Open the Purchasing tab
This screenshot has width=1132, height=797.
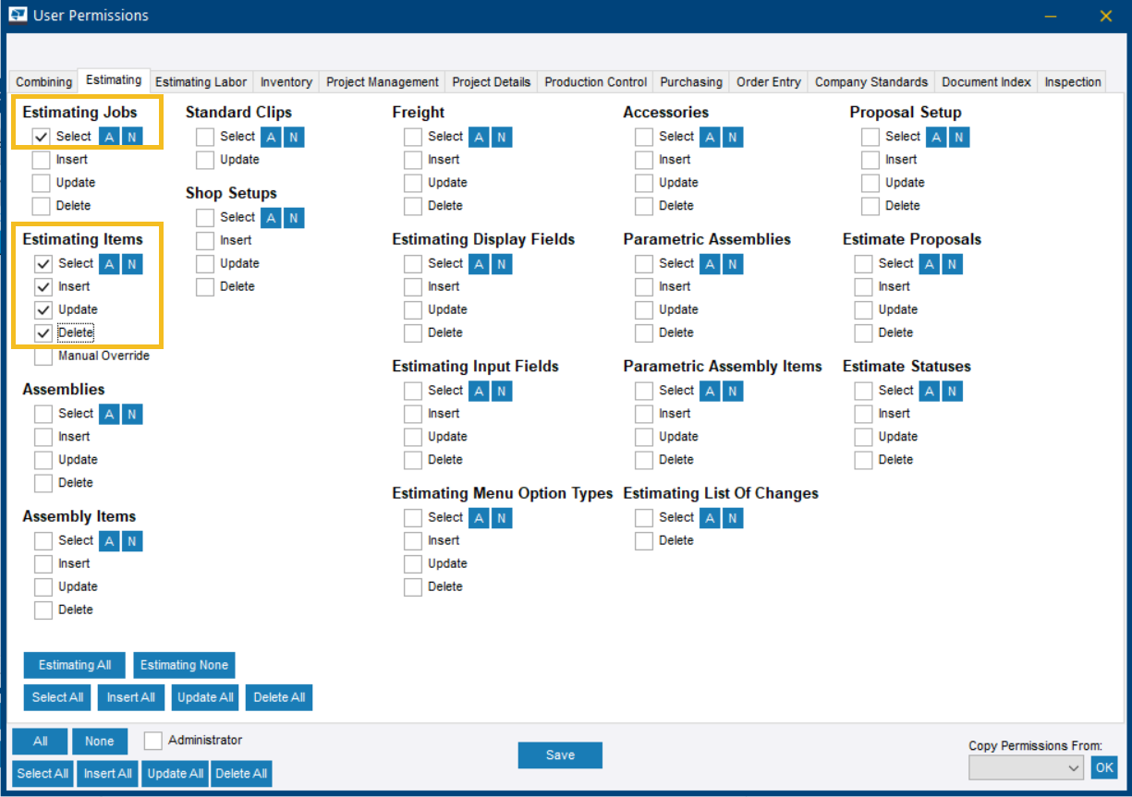pyautogui.click(x=691, y=82)
